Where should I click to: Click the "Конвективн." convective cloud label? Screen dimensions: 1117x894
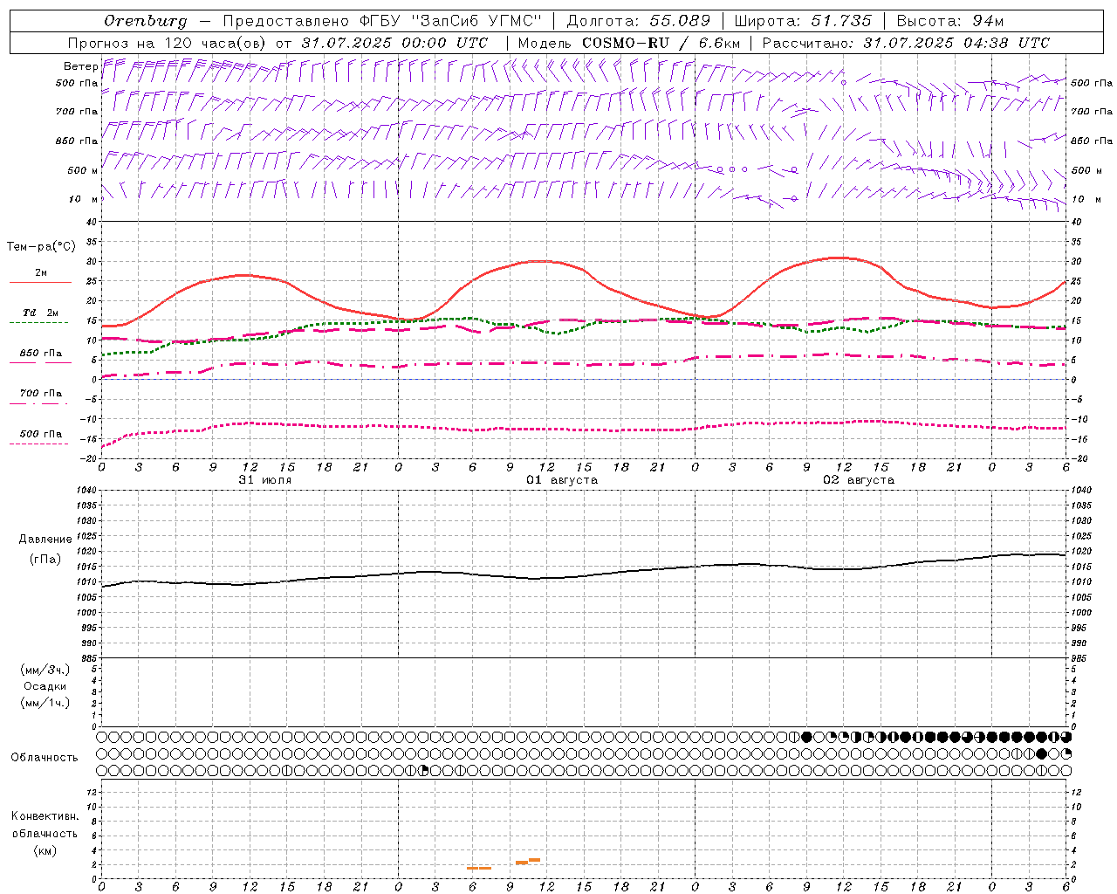click(x=45, y=816)
